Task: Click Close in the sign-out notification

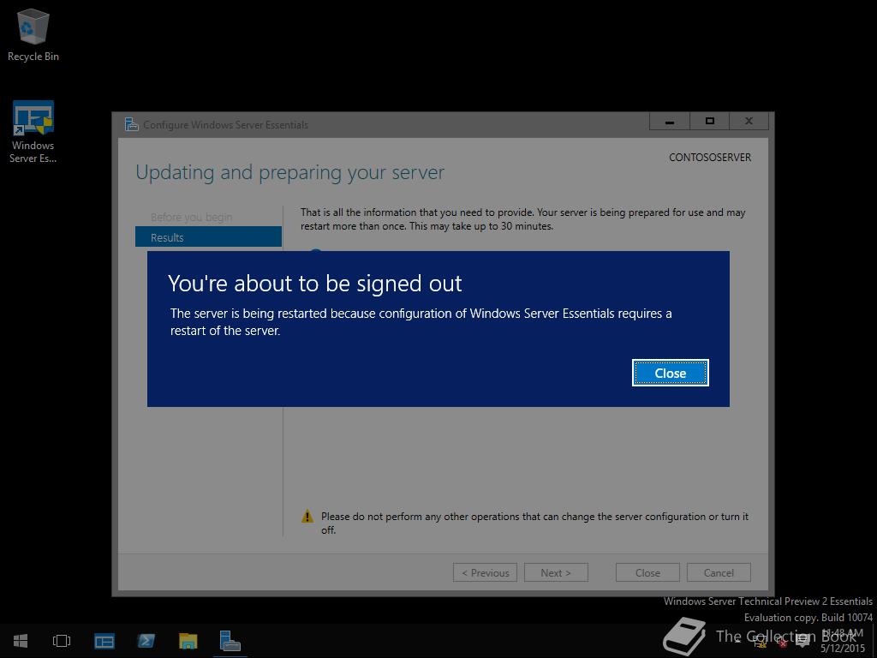Action: [670, 373]
